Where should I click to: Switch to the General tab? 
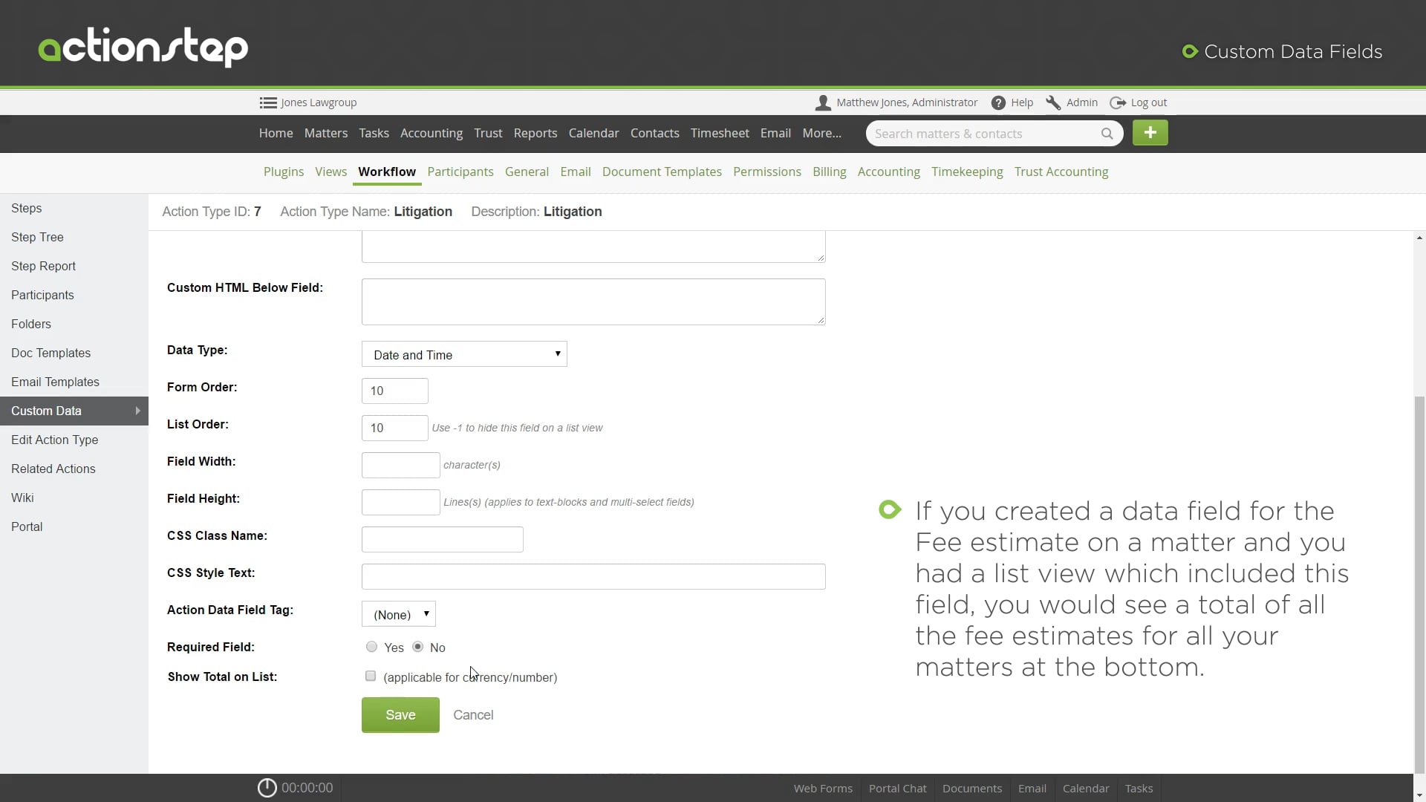pos(527,172)
